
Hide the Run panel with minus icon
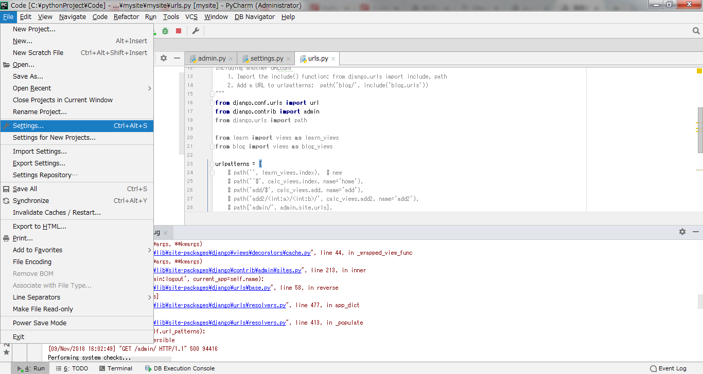(x=695, y=232)
